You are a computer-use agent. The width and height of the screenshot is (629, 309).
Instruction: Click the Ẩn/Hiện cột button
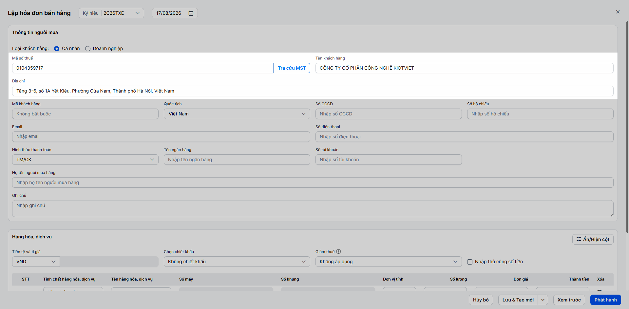(x=593, y=239)
